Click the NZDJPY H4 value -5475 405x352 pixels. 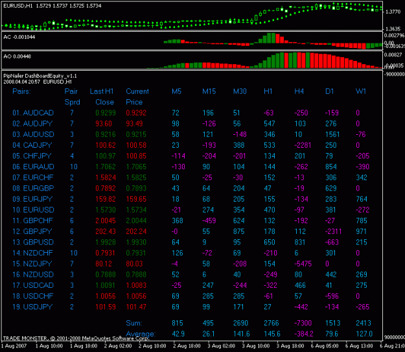pyautogui.click(x=303, y=264)
